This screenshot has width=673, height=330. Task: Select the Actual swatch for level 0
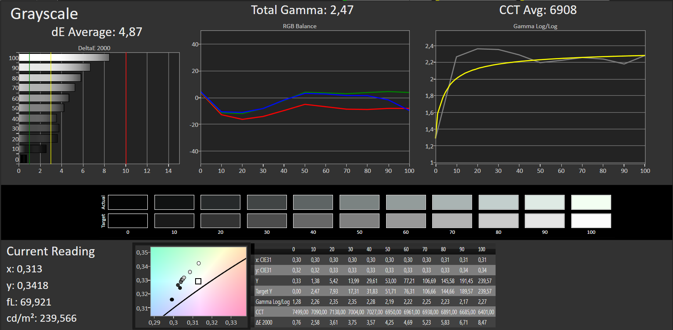click(x=128, y=202)
